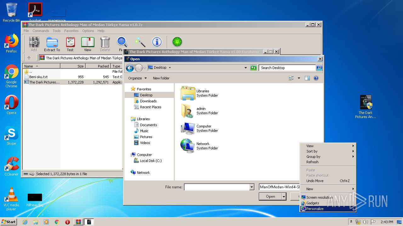Viewport: 403px width, 226px height.
Task: Click the Start button
Action: (9, 222)
